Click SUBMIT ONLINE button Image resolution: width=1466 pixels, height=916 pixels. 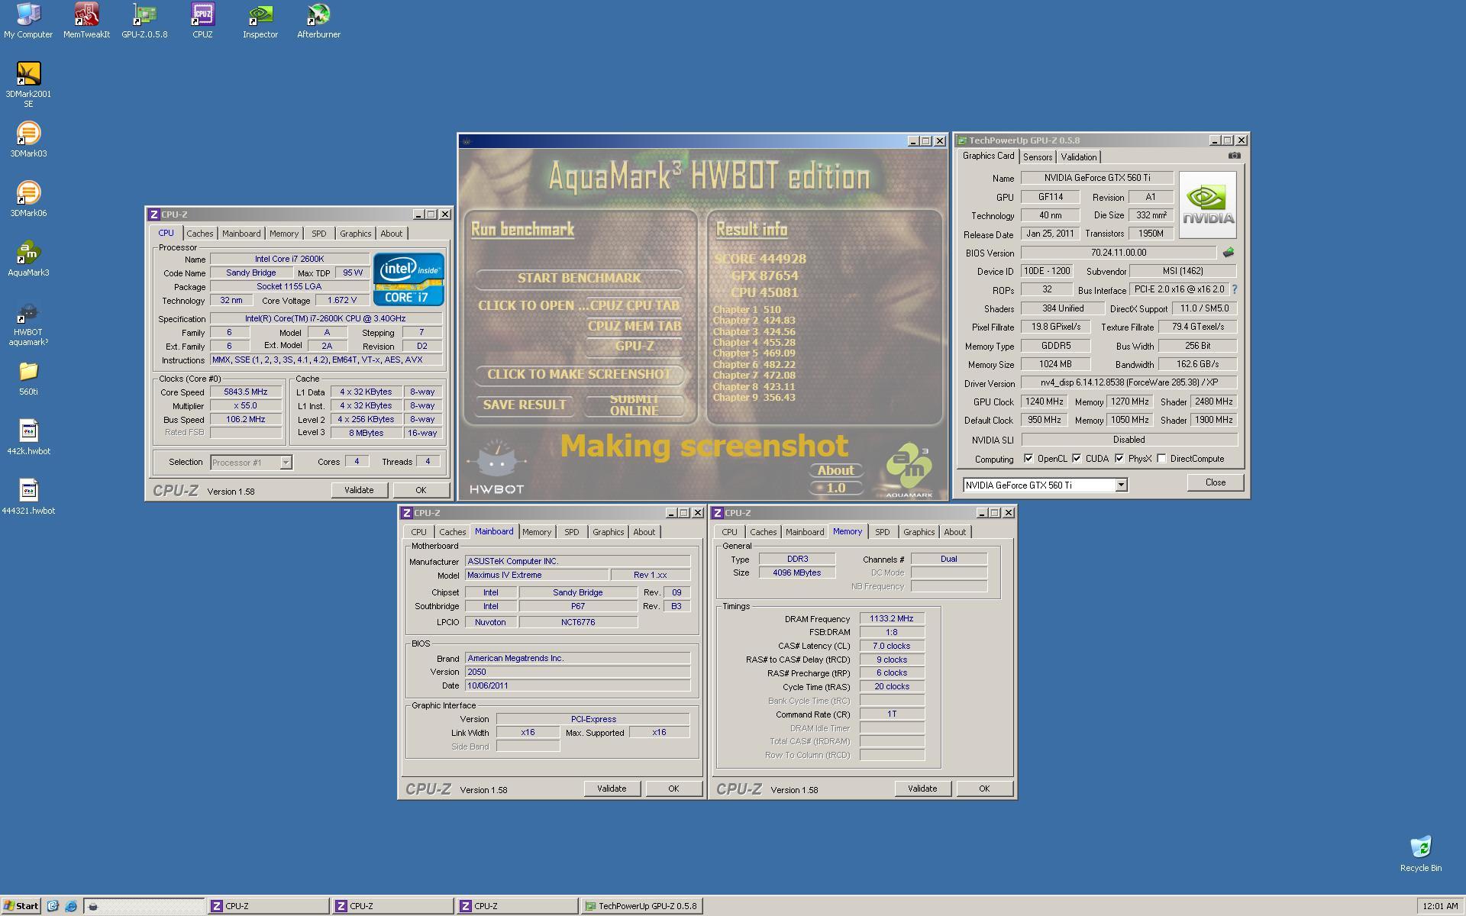(634, 405)
